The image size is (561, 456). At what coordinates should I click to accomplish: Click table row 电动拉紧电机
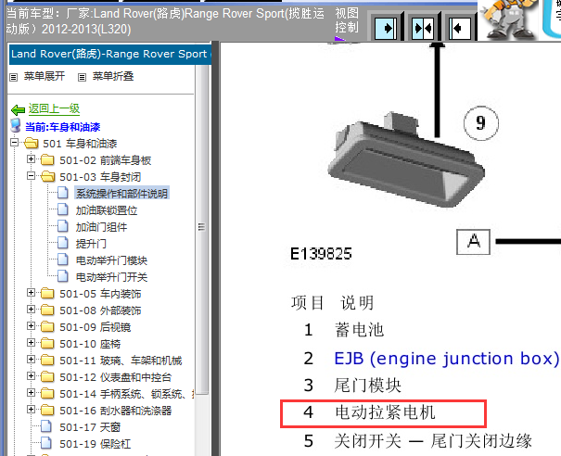tap(383, 413)
